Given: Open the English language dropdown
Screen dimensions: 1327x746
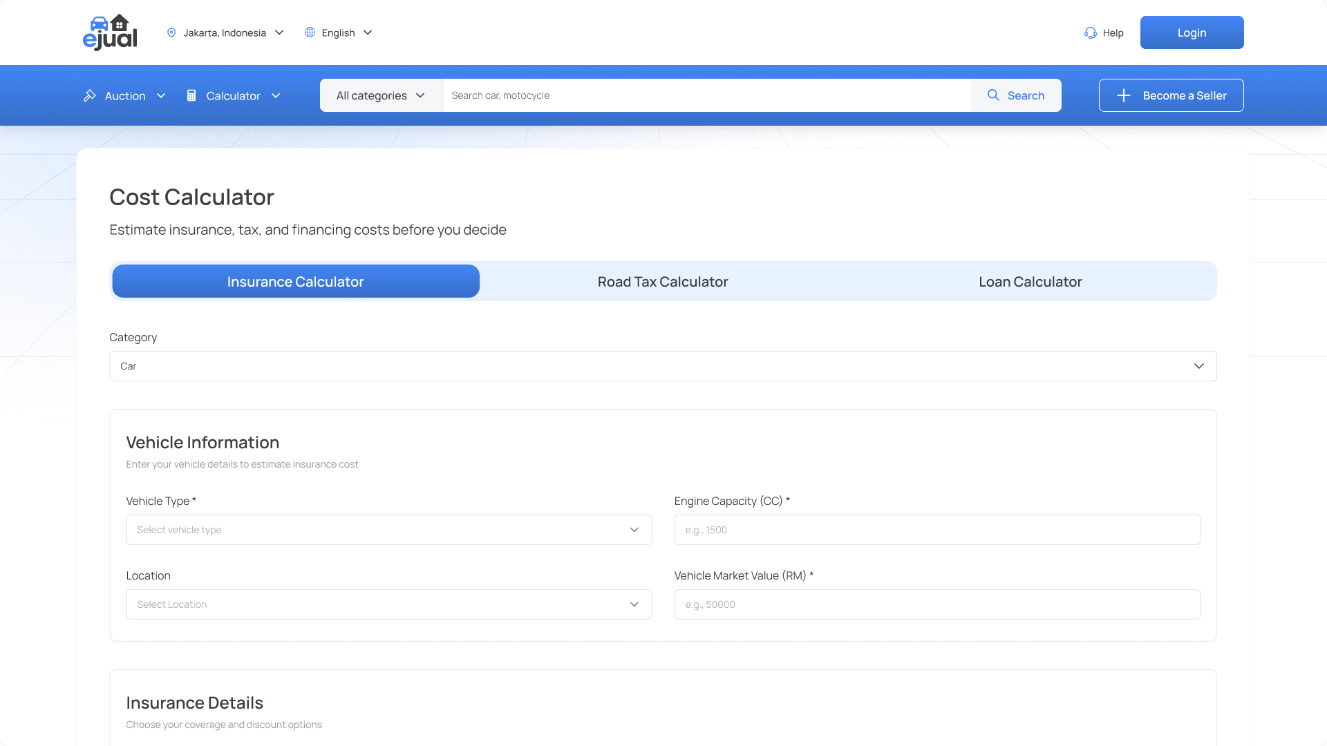Looking at the screenshot, I should click(339, 32).
